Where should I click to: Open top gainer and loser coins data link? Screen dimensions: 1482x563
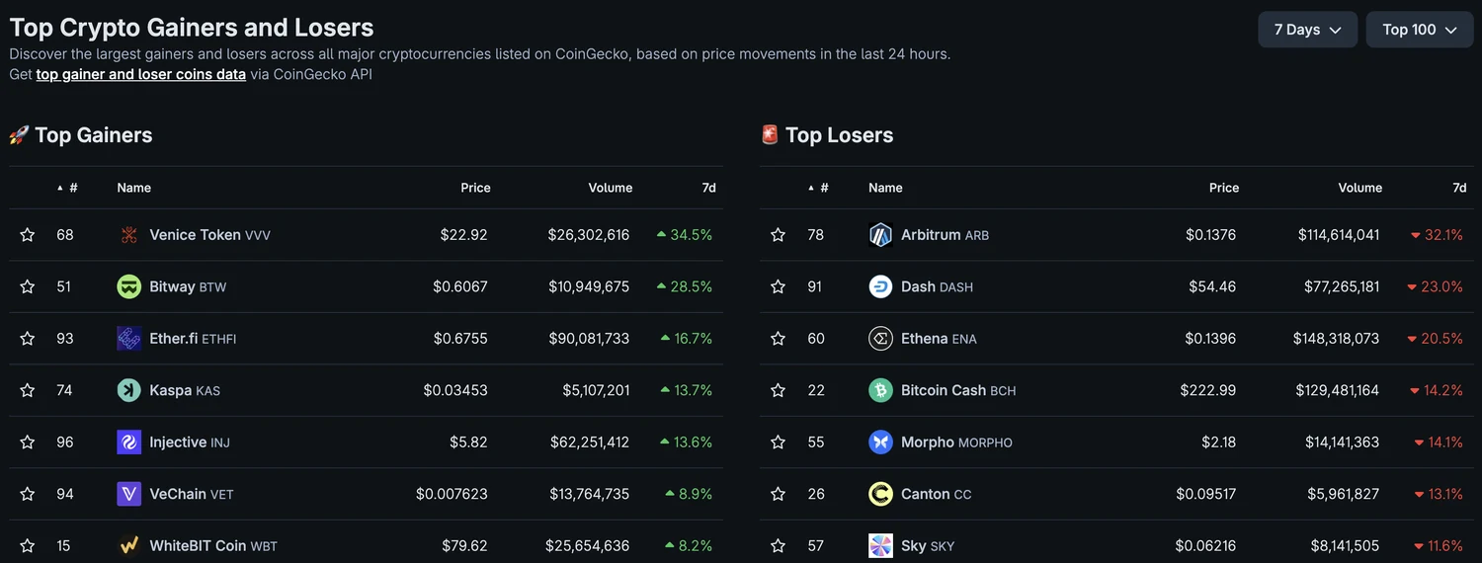[x=141, y=74]
